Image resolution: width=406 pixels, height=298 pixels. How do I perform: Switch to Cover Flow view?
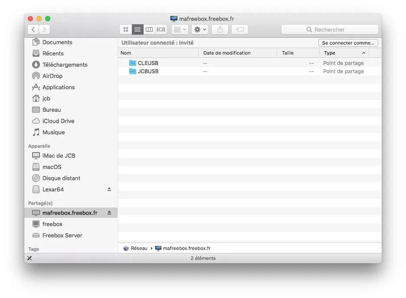161,29
